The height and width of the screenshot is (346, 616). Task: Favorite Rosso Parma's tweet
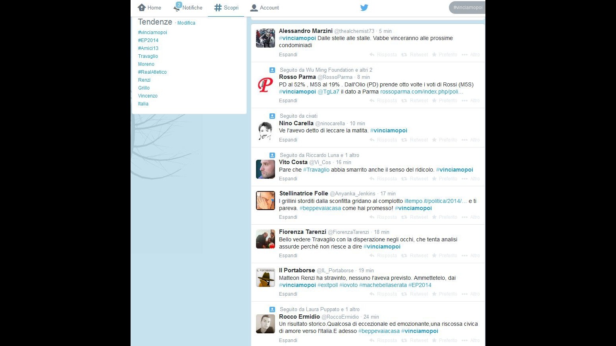[445, 101]
